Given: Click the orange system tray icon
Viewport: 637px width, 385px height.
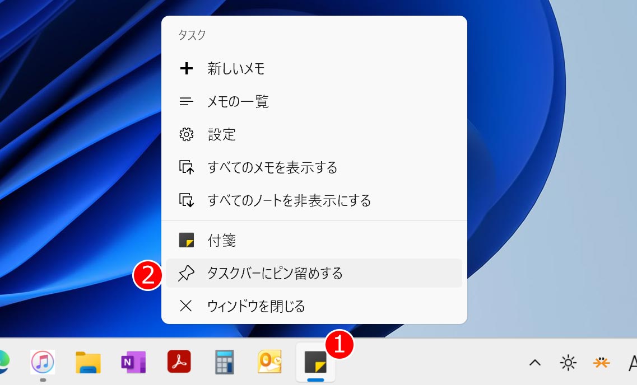Looking at the screenshot, I should click(x=601, y=363).
